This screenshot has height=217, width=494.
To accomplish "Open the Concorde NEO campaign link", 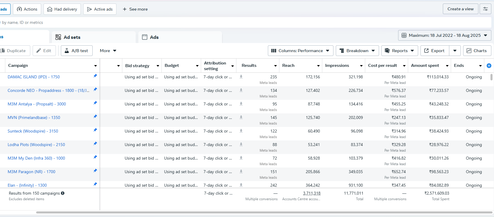I will [x=49, y=90].
